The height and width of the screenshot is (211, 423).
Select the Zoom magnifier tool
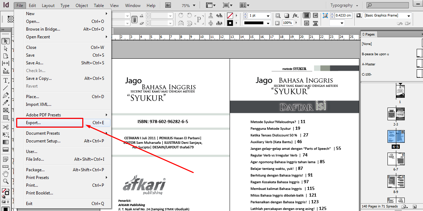6,181
